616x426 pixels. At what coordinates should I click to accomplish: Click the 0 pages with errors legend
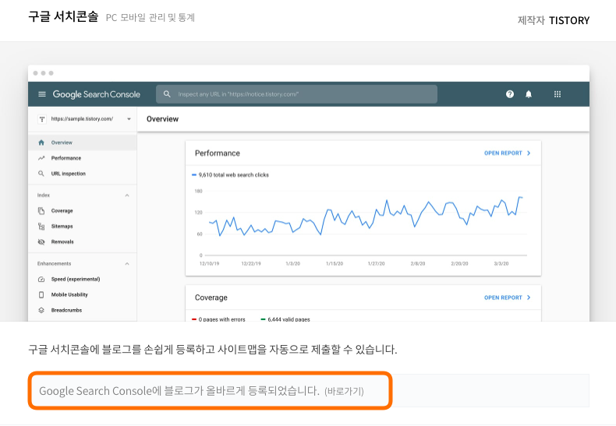pyautogui.click(x=218, y=319)
